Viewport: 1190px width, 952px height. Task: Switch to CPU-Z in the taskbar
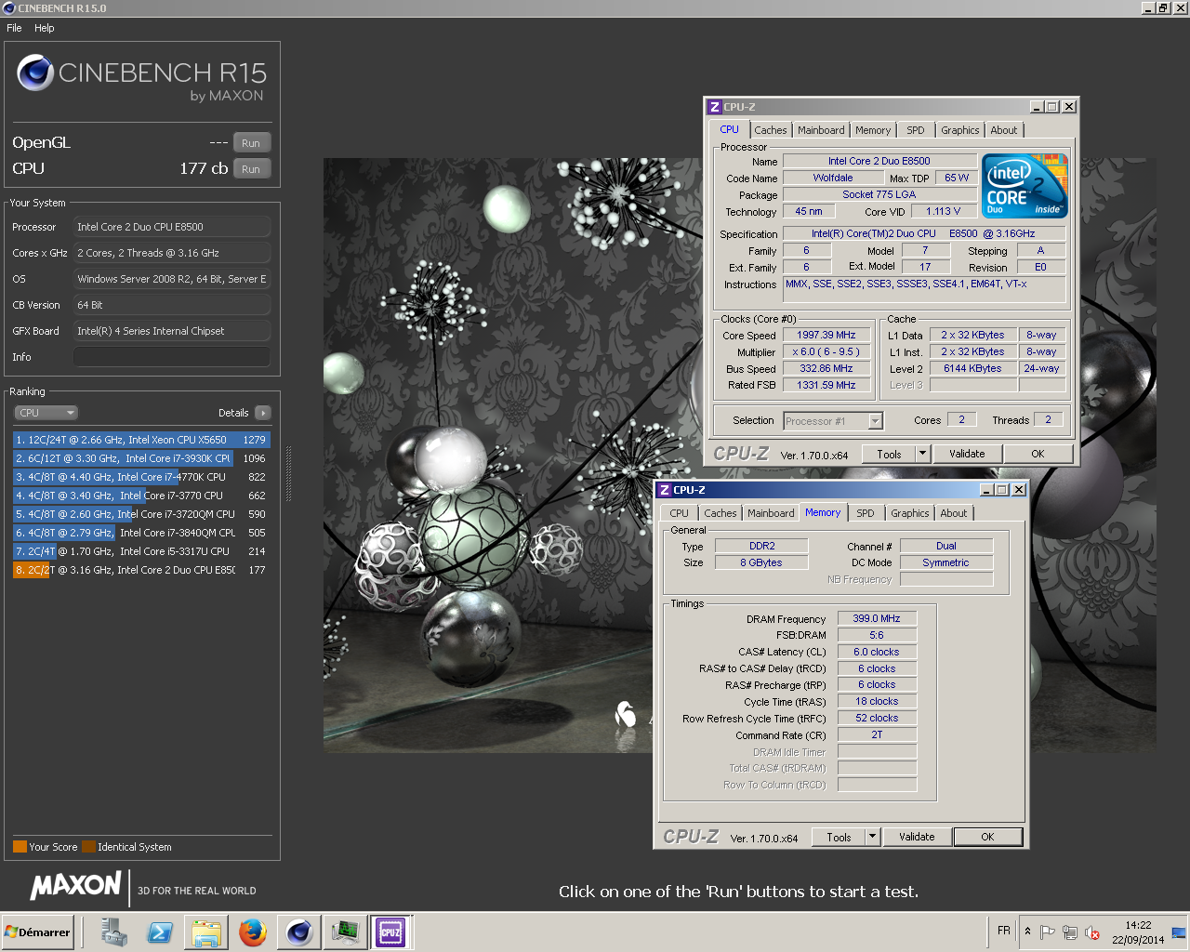390,932
